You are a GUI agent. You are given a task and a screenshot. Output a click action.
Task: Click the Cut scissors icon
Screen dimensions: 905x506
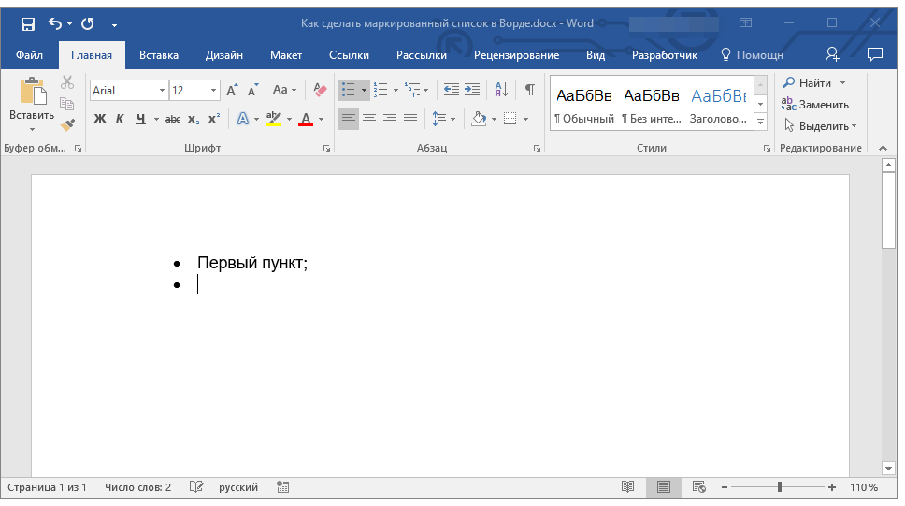[67, 83]
